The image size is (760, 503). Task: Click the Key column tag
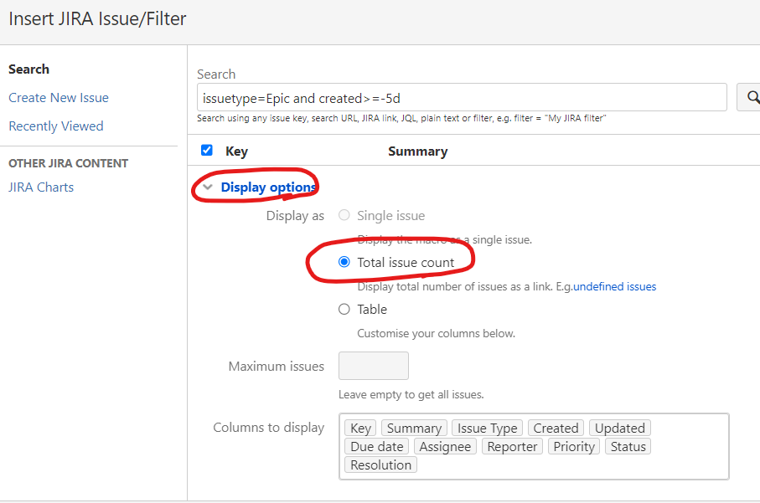pyautogui.click(x=360, y=428)
